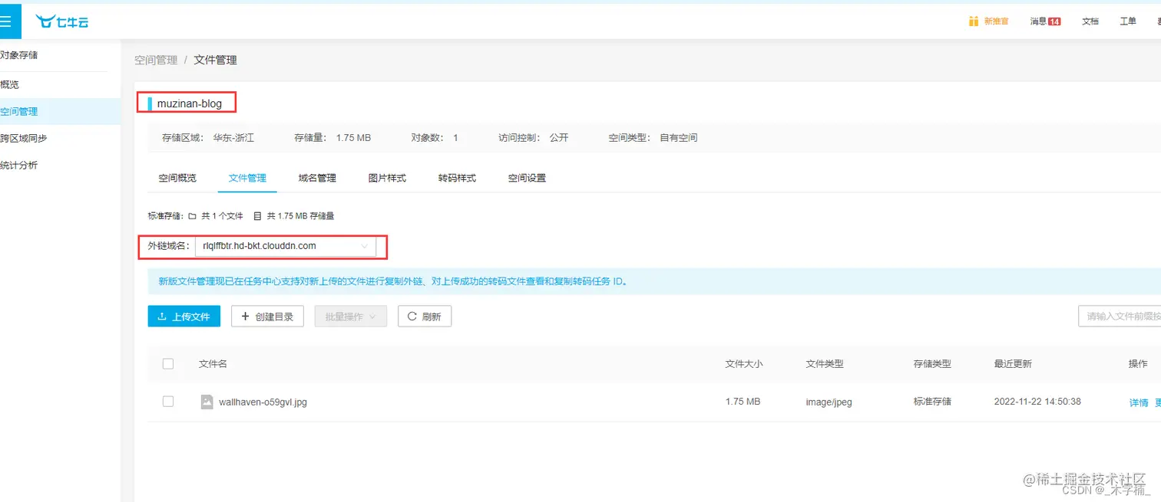Check the box for wallhaven-o59gvl.jpg
1161x502 pixels.
click(168, 402)
